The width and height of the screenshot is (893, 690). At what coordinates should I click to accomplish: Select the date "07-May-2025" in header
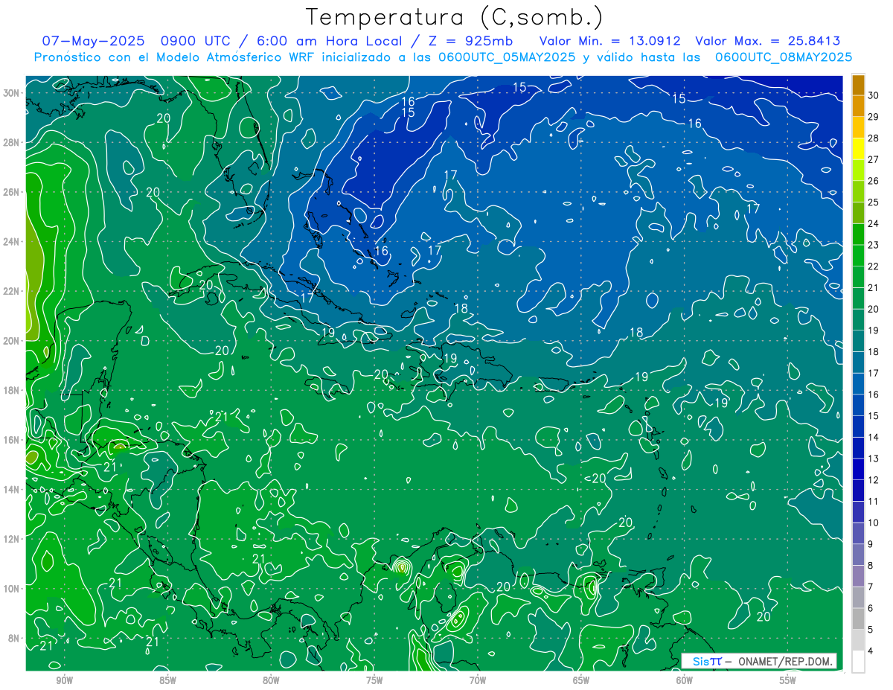click(92, 41)
